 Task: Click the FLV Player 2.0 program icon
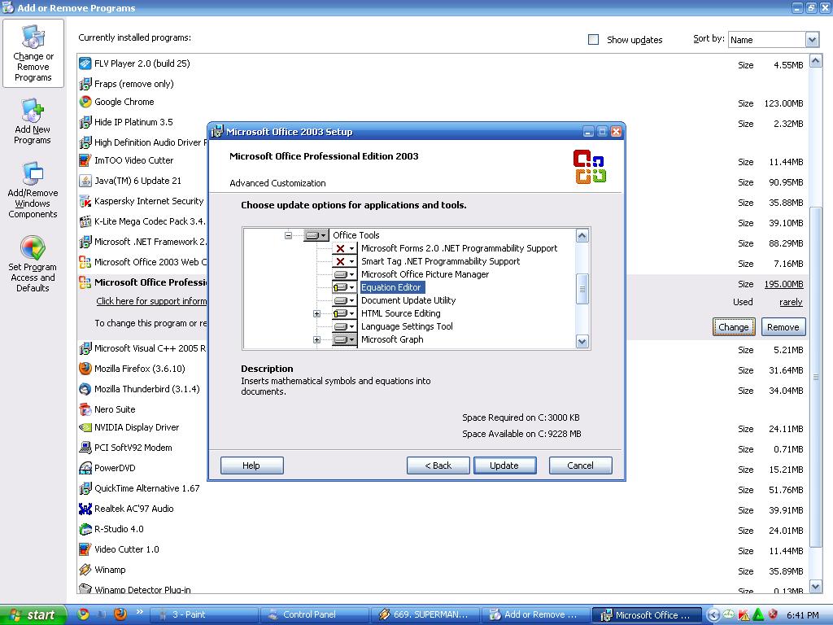coord(85,63)
